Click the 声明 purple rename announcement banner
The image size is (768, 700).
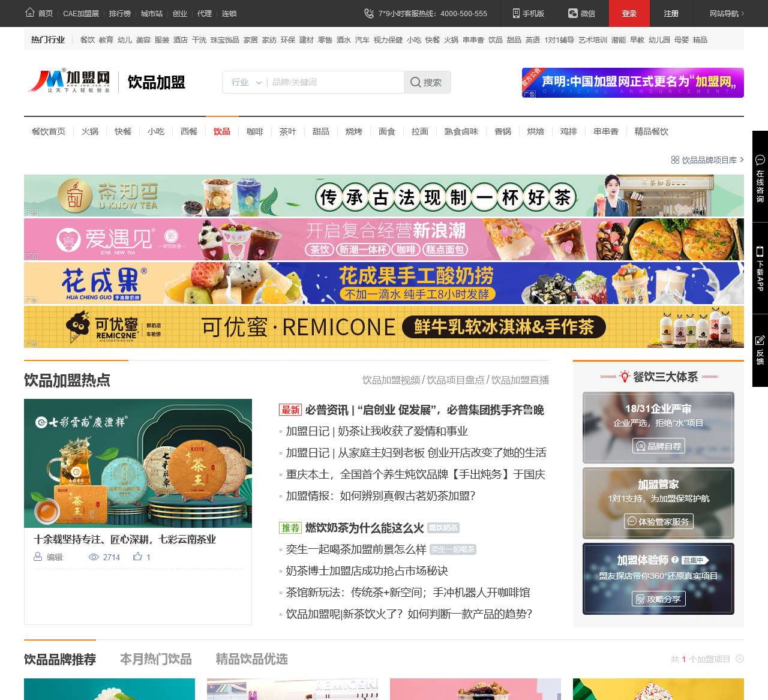tap(633, 83)
